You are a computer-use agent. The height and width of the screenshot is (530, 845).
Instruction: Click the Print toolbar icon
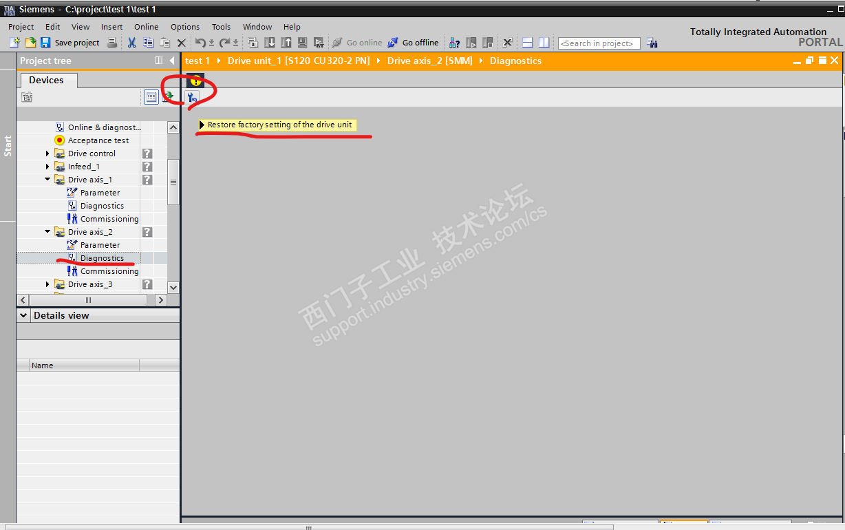(111, 43)
